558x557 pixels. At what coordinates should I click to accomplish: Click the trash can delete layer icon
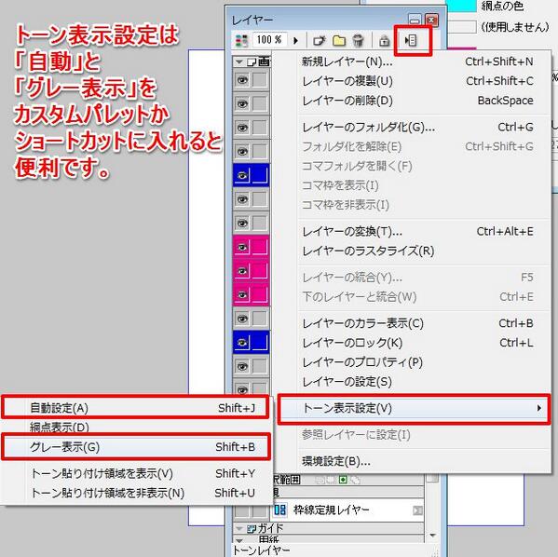click(358, 41)
